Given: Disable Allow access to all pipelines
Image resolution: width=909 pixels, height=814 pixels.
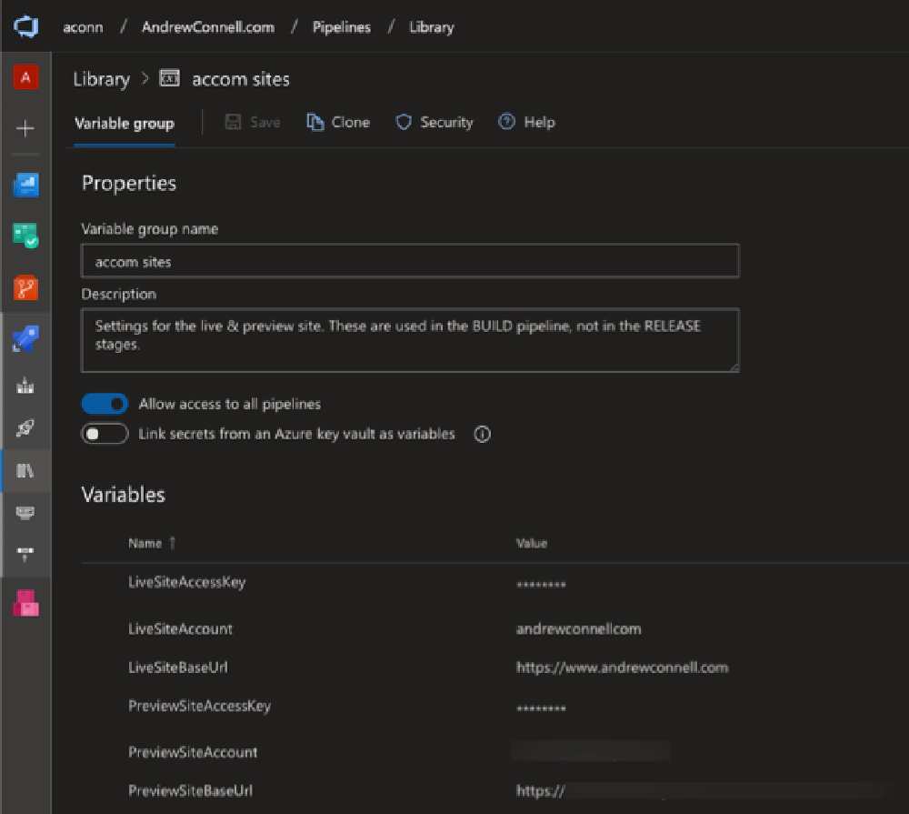Looking at the screenshot, I should click(x=105, y=404).
